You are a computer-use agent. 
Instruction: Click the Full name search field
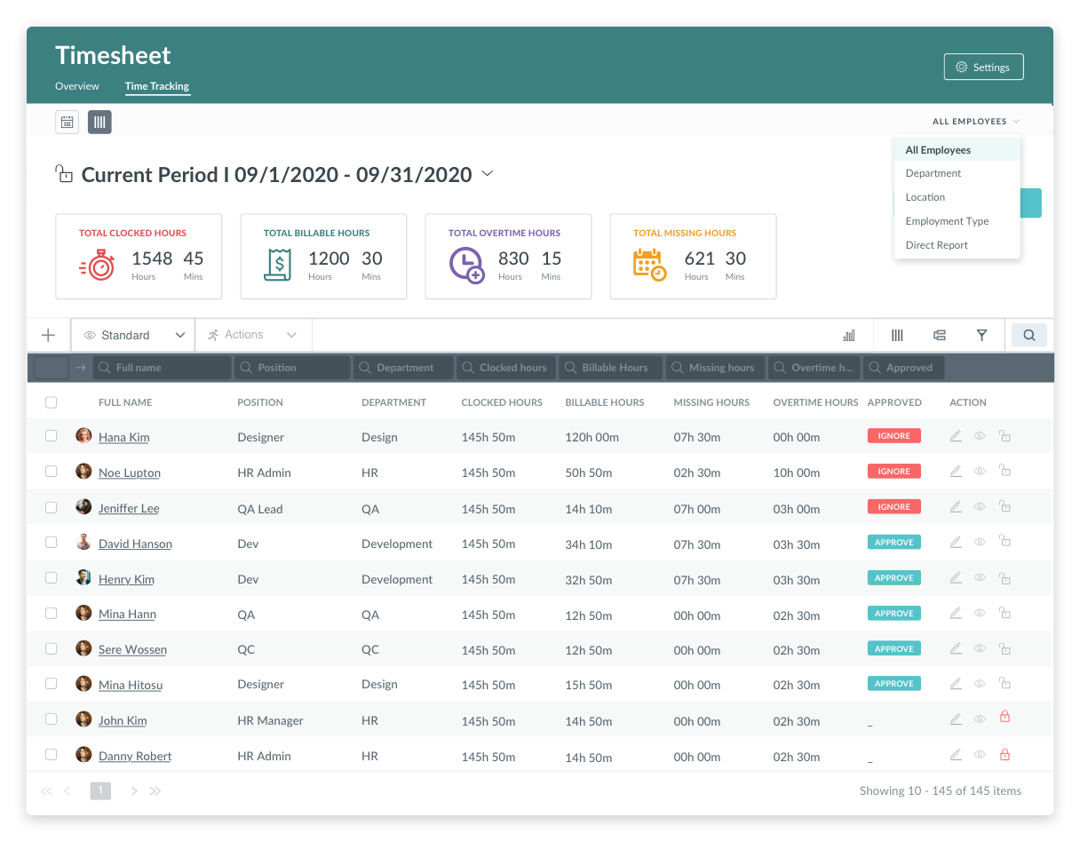(163, 368)
